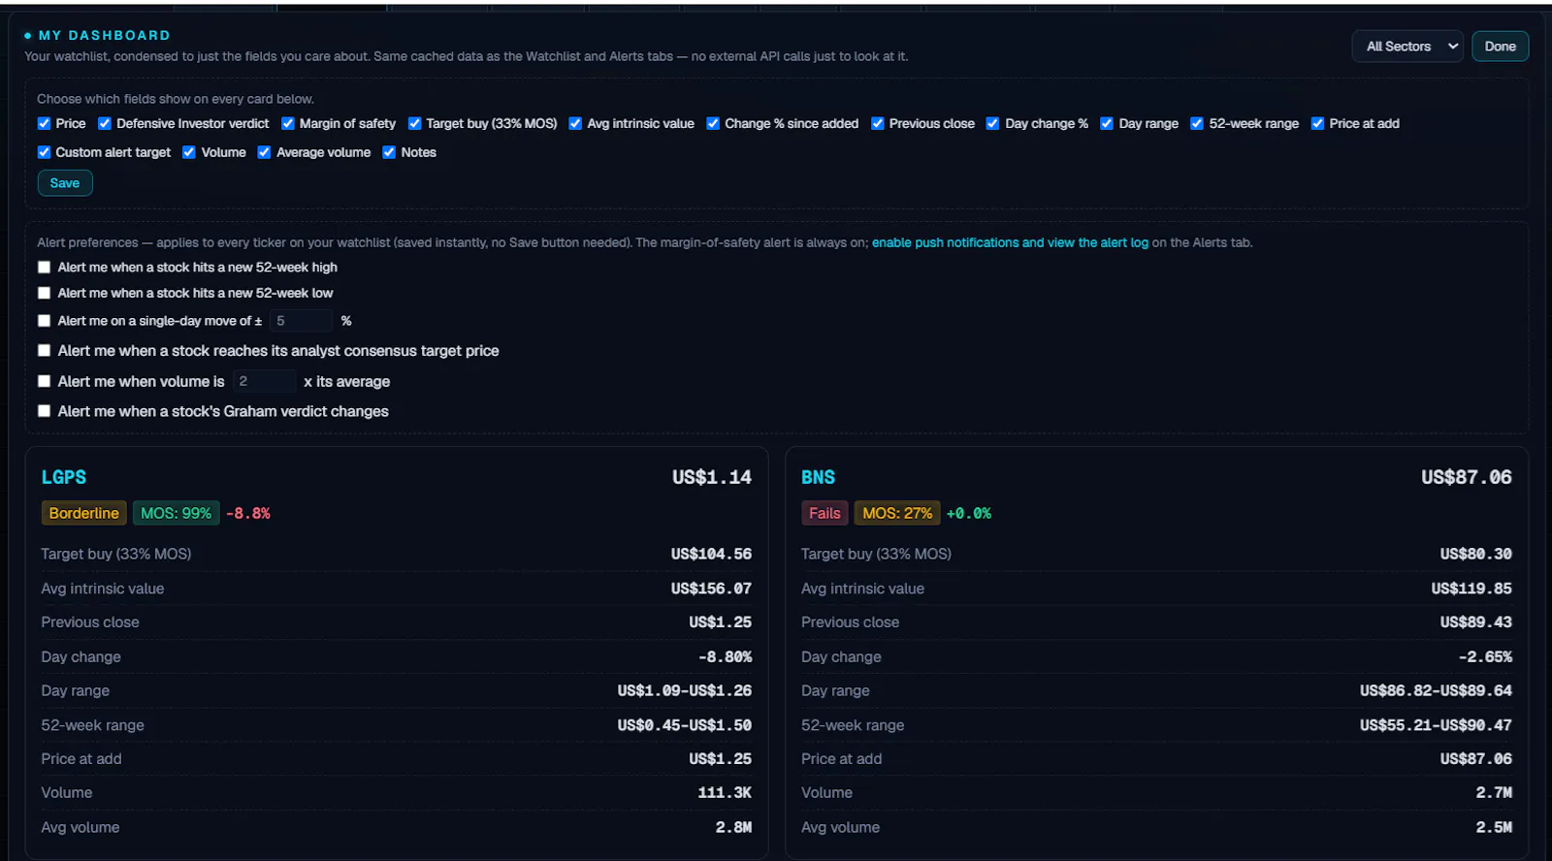Open enable push notifications alert log link

(x=1010, y=242)
